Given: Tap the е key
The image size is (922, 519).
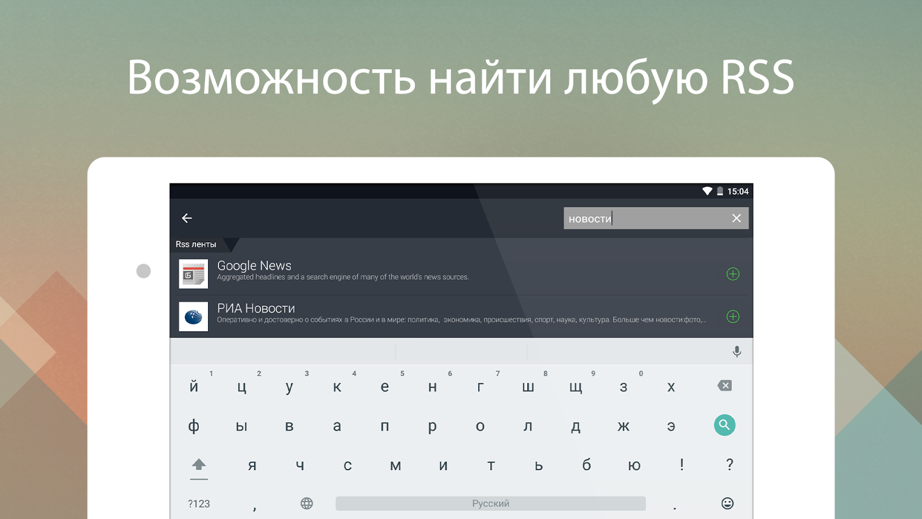Looking at the screenshot, I should 384,387.
